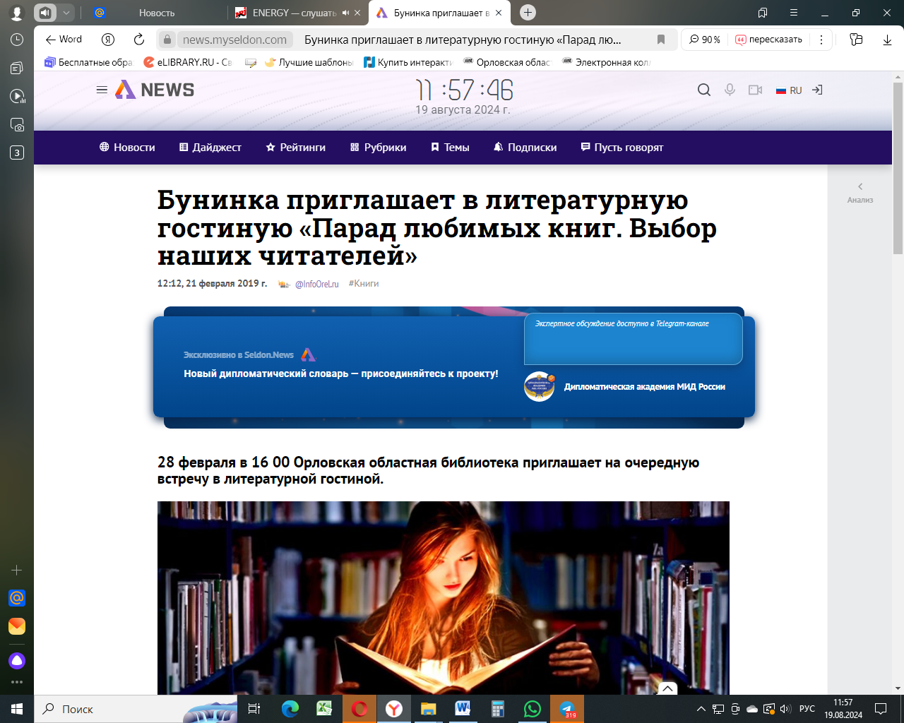The width and height of the screenshot is (904, 723).
Task: Open the browser downloads arrow icon
Action: pyautogui.click(x=887, y=40)
